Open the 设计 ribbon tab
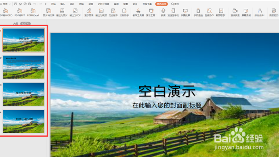279x157 pixels. pos(72,4)
